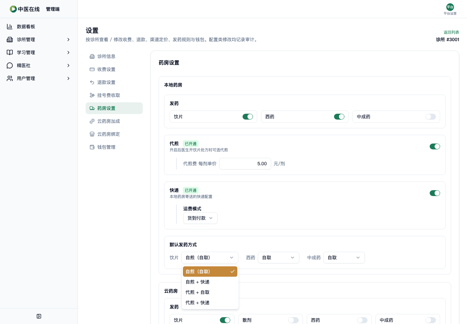Click the 诊所 #3001 text

click(448, 40)
